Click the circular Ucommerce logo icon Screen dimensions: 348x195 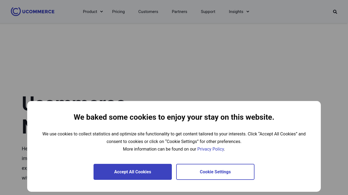[16, 11]
